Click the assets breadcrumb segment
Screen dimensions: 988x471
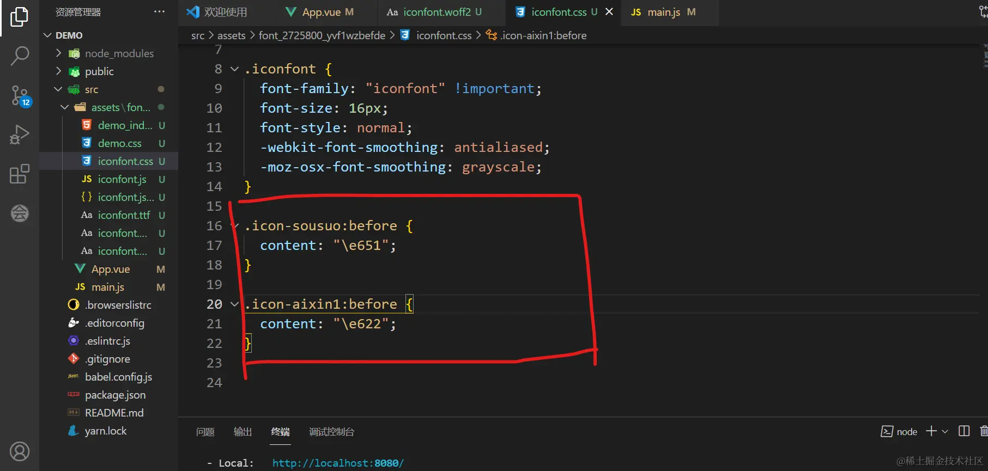click(x=232, y=35)
